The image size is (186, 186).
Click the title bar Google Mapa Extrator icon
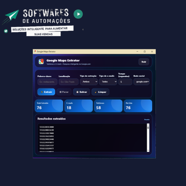coord(35,51)
